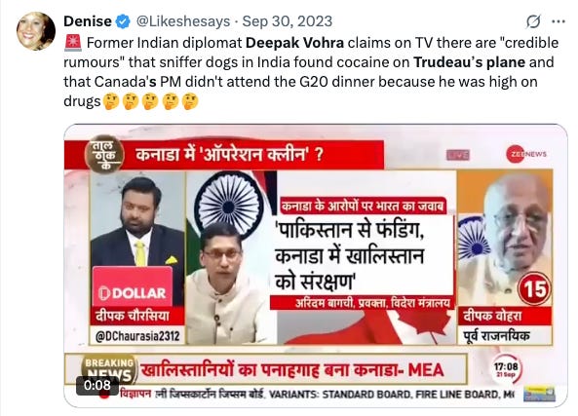Screen dimensions: 578x416
Task: Open the Sep 30, 2023 timestamp link
Action: click(288, 21)
